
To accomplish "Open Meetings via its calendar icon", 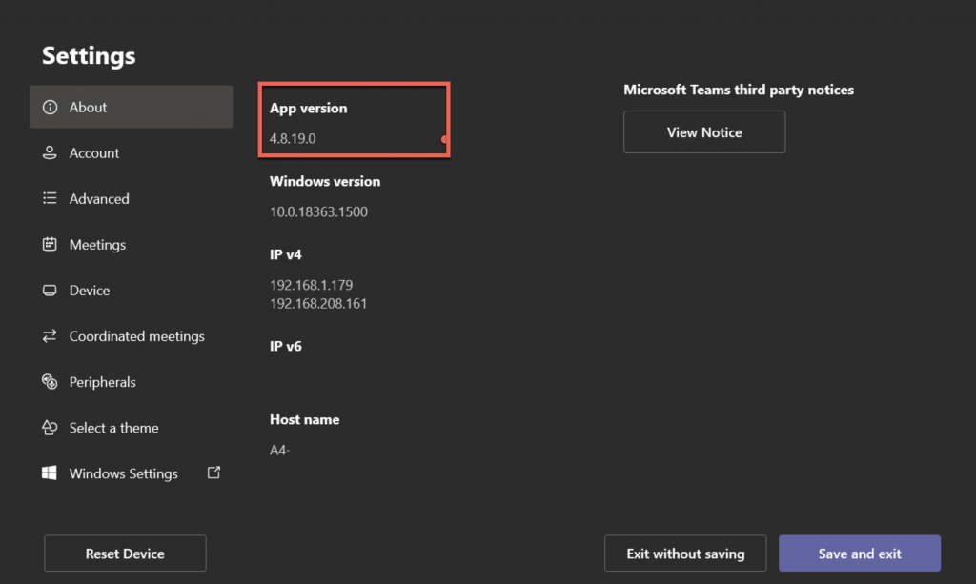I will pyautogui.click(x=51, y=245).
